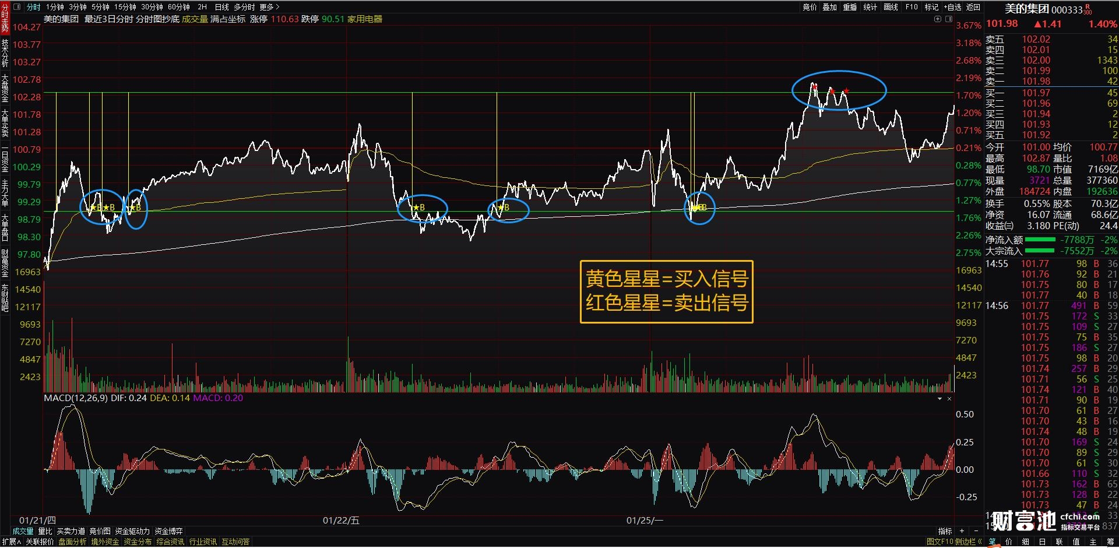
Task: Open the 财富资金 side tab
Action: 5,264
